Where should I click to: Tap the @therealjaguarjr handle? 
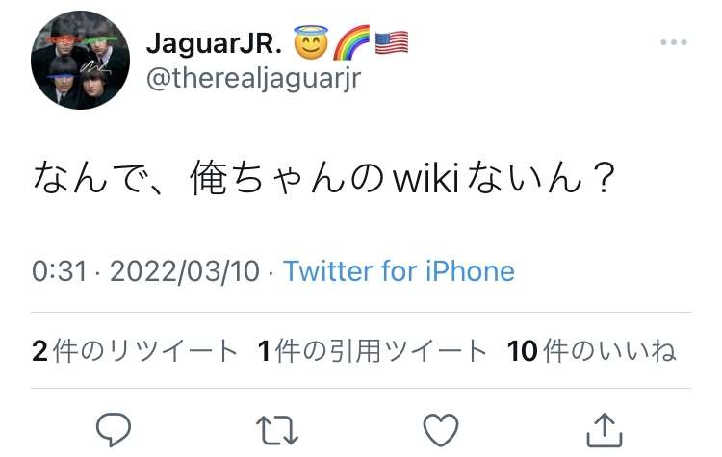tap(254, 78)
